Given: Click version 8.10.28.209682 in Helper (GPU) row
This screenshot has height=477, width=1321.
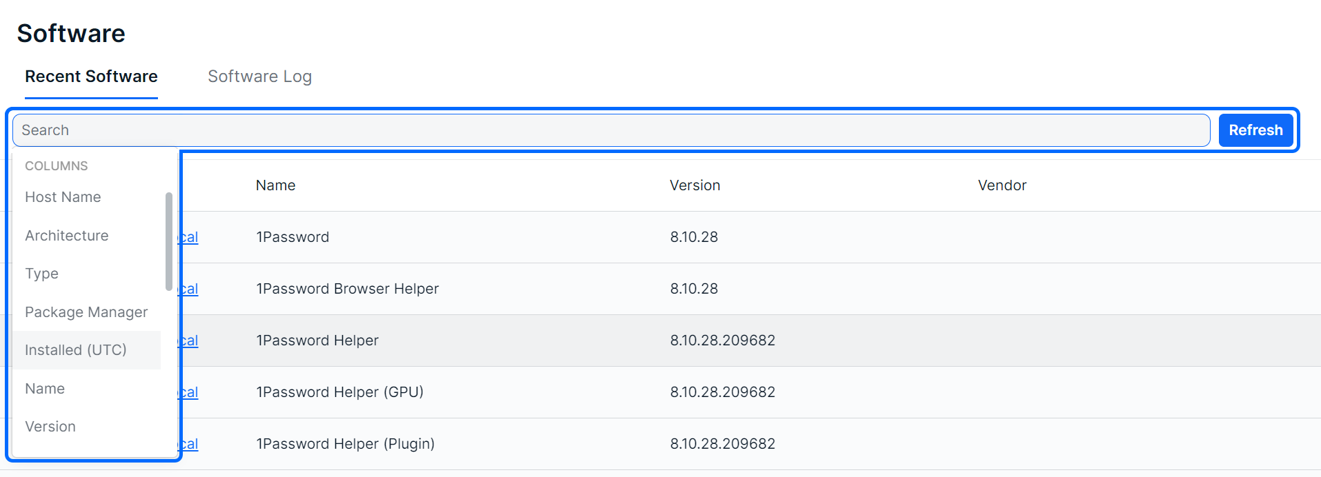Looking at the screenshot, I should point(722,392).
